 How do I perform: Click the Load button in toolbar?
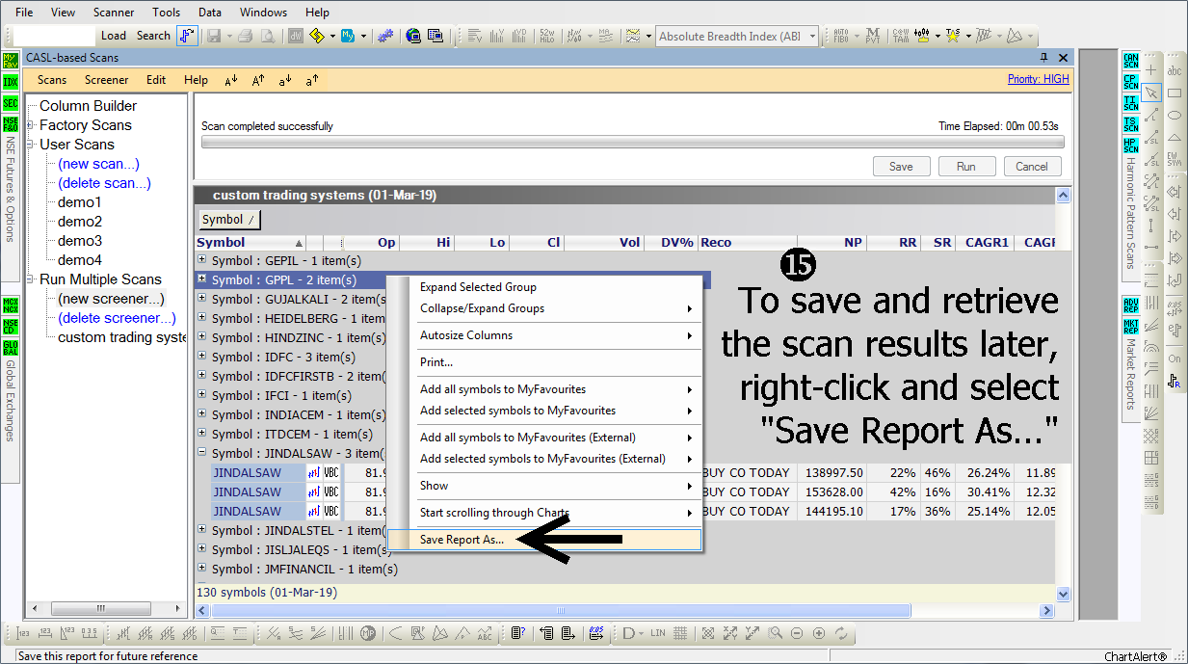(114, 36)
